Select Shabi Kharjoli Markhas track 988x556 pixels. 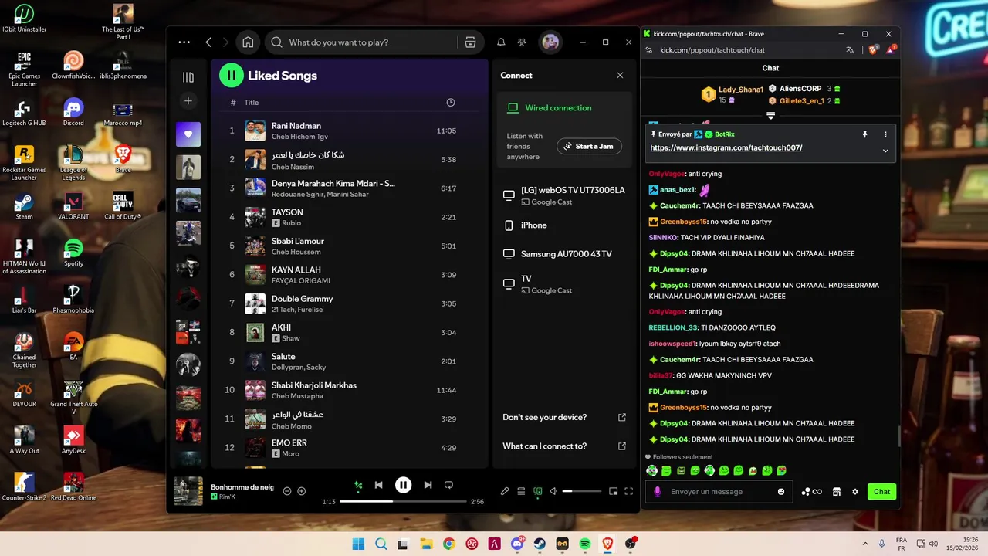350,390
